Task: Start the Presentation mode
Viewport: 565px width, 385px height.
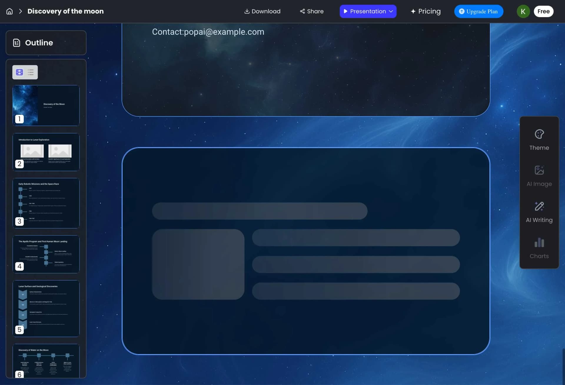Action: tap(365, 11)
